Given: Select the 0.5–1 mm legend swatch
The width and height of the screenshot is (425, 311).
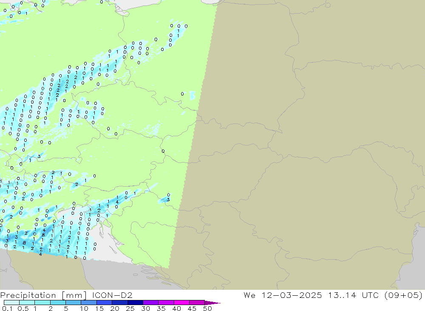Looking at the screenshot, I should tap(27, 303).
